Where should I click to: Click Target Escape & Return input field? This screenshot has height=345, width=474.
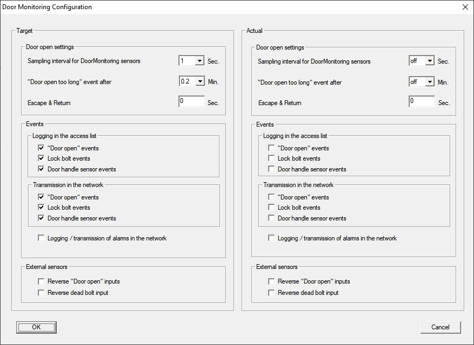[x=191, y=102]
